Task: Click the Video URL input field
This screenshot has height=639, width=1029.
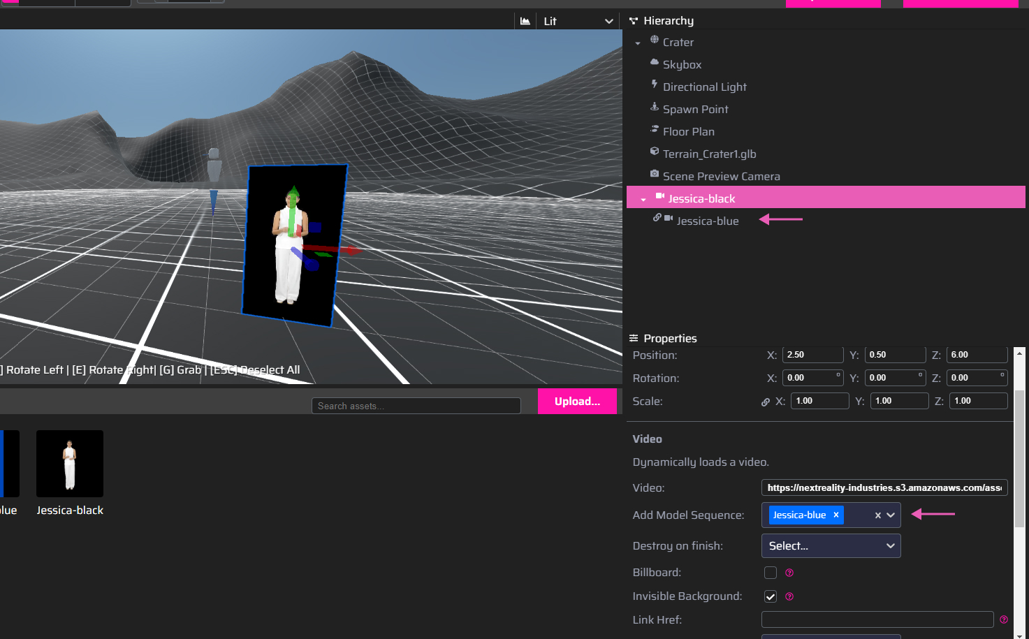Action: point(884,487)
